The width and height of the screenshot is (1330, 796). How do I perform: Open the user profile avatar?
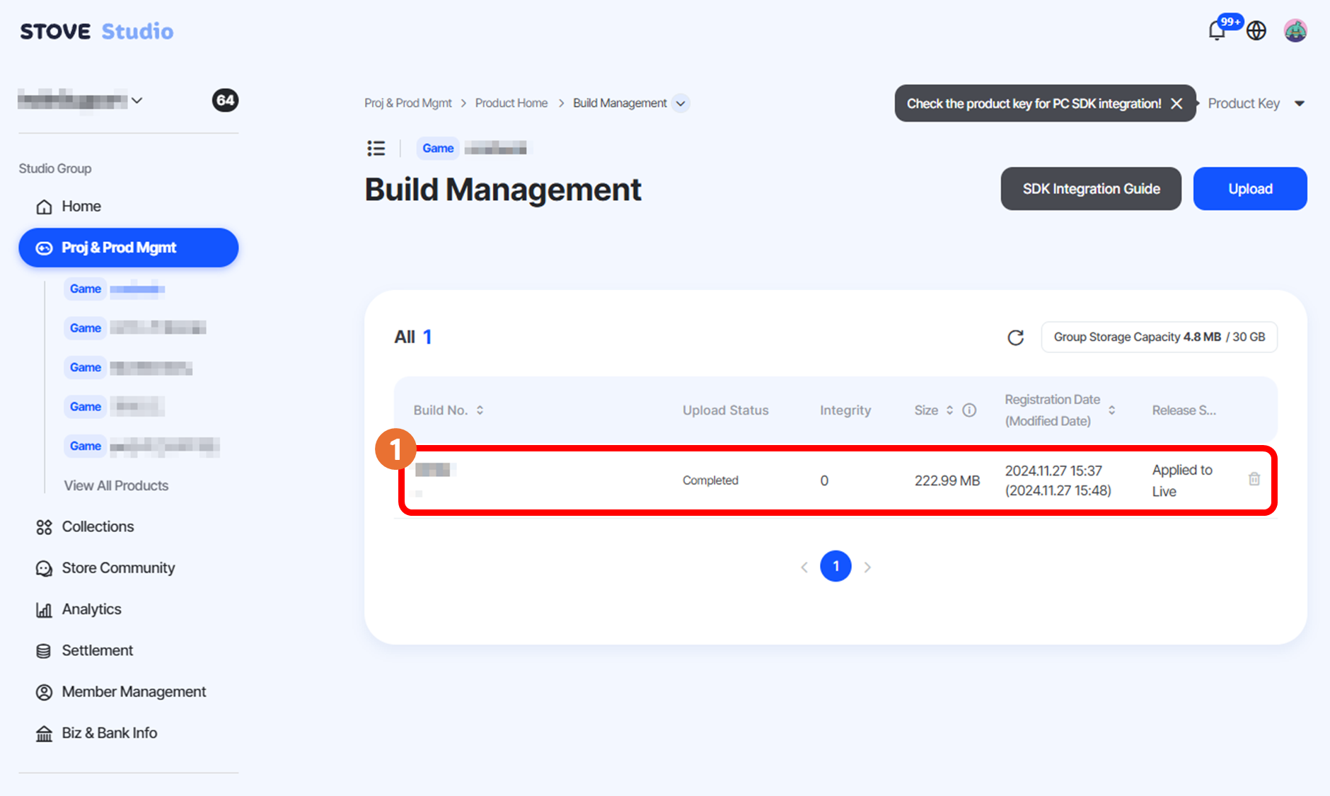tap(1295, 30)
